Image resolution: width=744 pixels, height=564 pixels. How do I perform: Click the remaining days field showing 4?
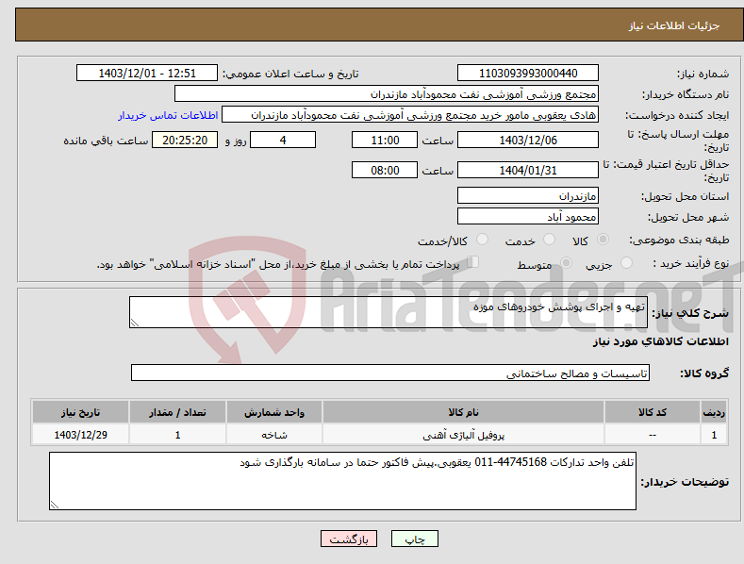(x=283, y=140)
